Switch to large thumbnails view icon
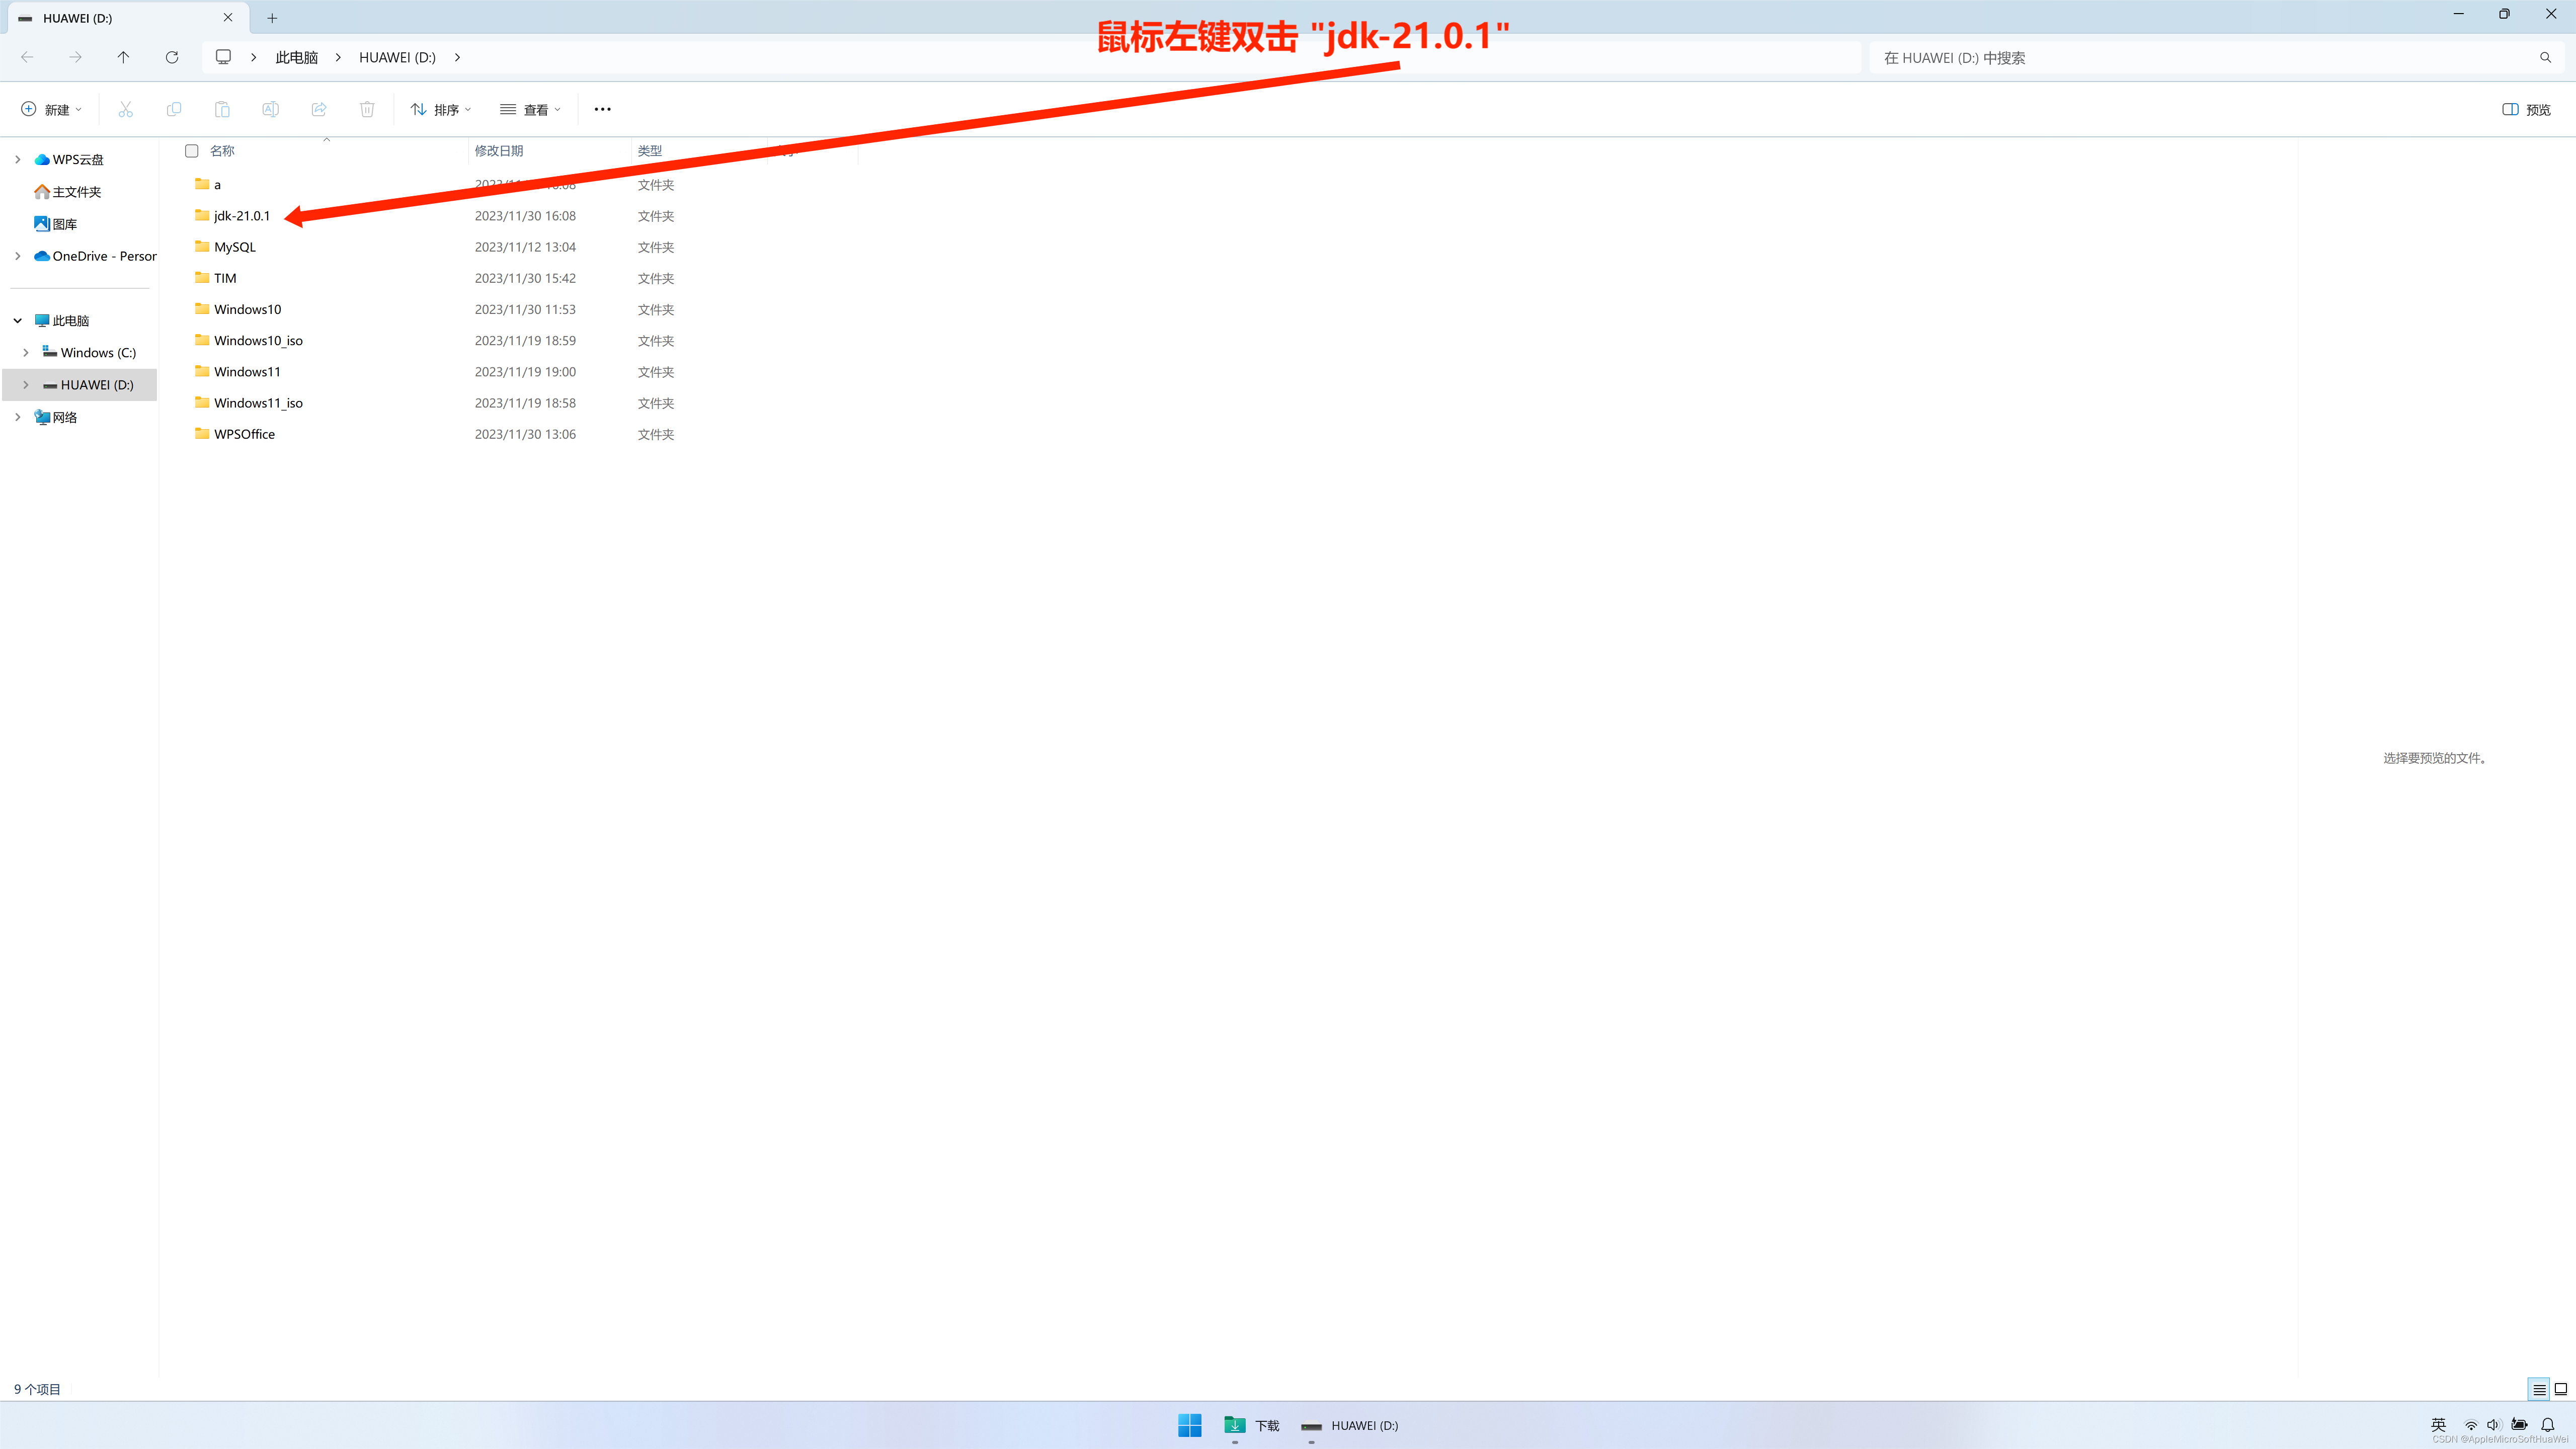2576x1449 pixels. pyautogui.click(x=2560, y=1389)
